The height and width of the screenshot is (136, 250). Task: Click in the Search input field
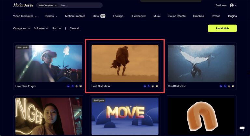pos(80,5)
